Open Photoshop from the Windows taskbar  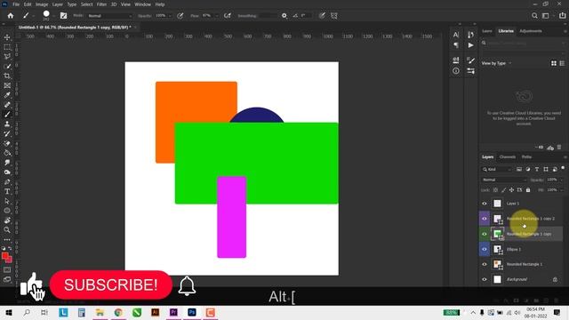(x=192, y=312)
